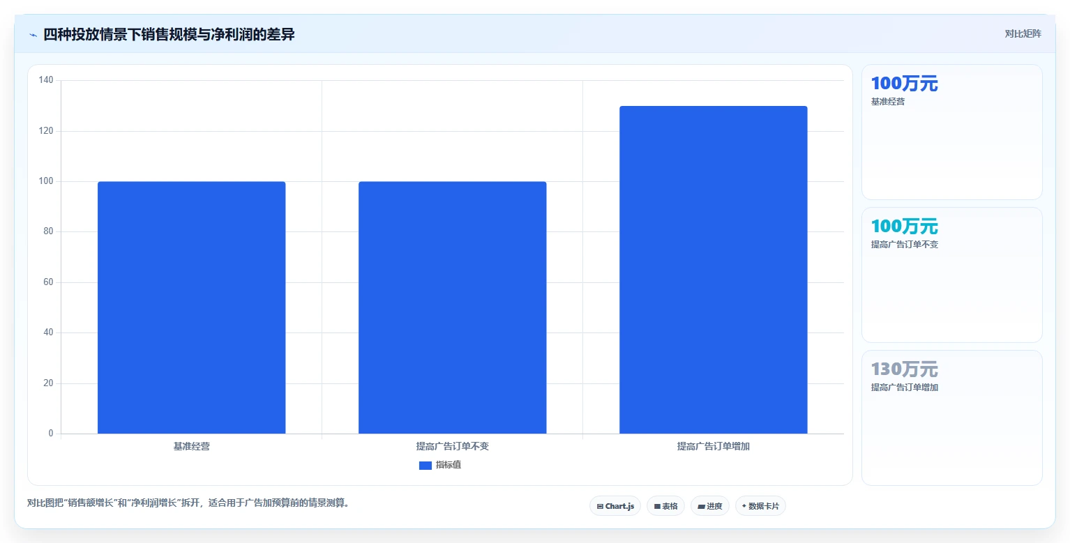Image resolution: width=1070 pixels, height=543 pixels.
Task: Click the blue 100万元 value in the 基准经营 card
Action: tap(904, 84)
